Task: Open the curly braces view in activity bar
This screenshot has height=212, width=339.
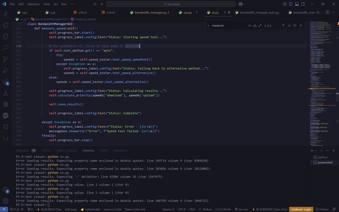Action: click(x=6, y=138)
